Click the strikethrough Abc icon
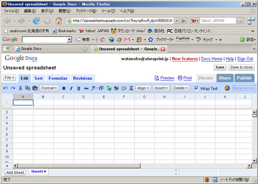Screen dimensions: 258x184 pyautogui.click(x=86, y=88)
